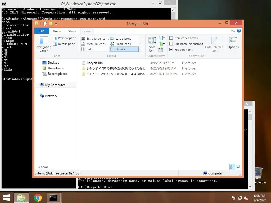The height and width of the screenshot is (203, 271).
Task: Launch Google Chrome from the taskbar
Action: point(38,198)
